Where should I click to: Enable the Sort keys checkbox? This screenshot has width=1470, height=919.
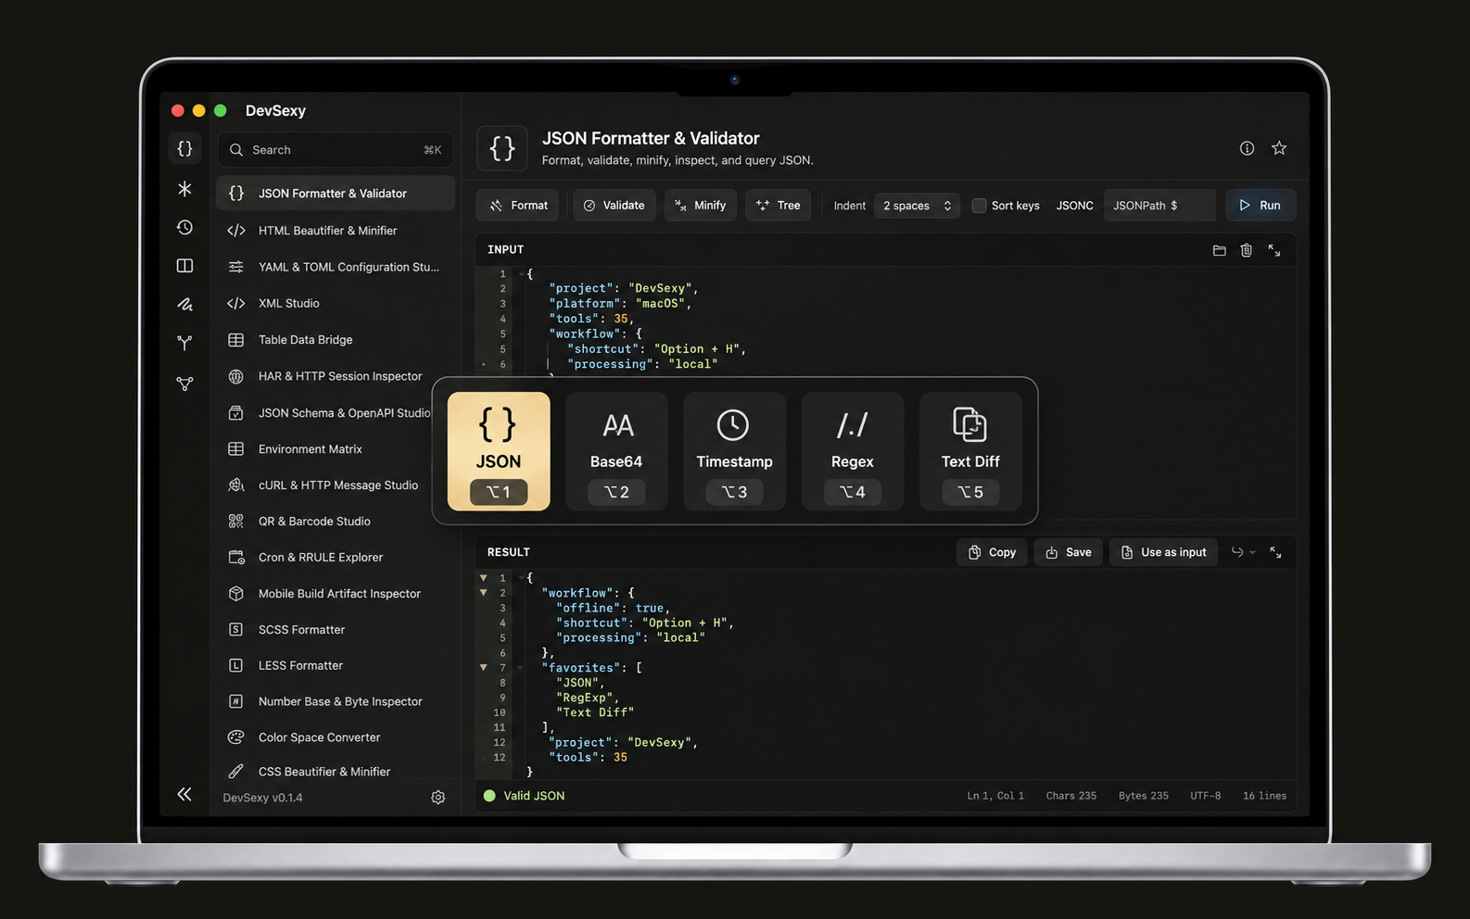pos(979,206)
